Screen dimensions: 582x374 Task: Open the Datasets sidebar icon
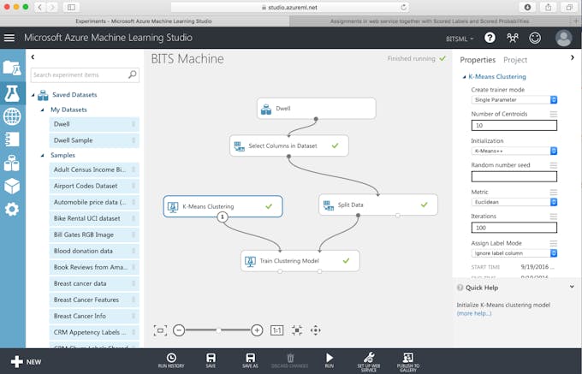12,163
